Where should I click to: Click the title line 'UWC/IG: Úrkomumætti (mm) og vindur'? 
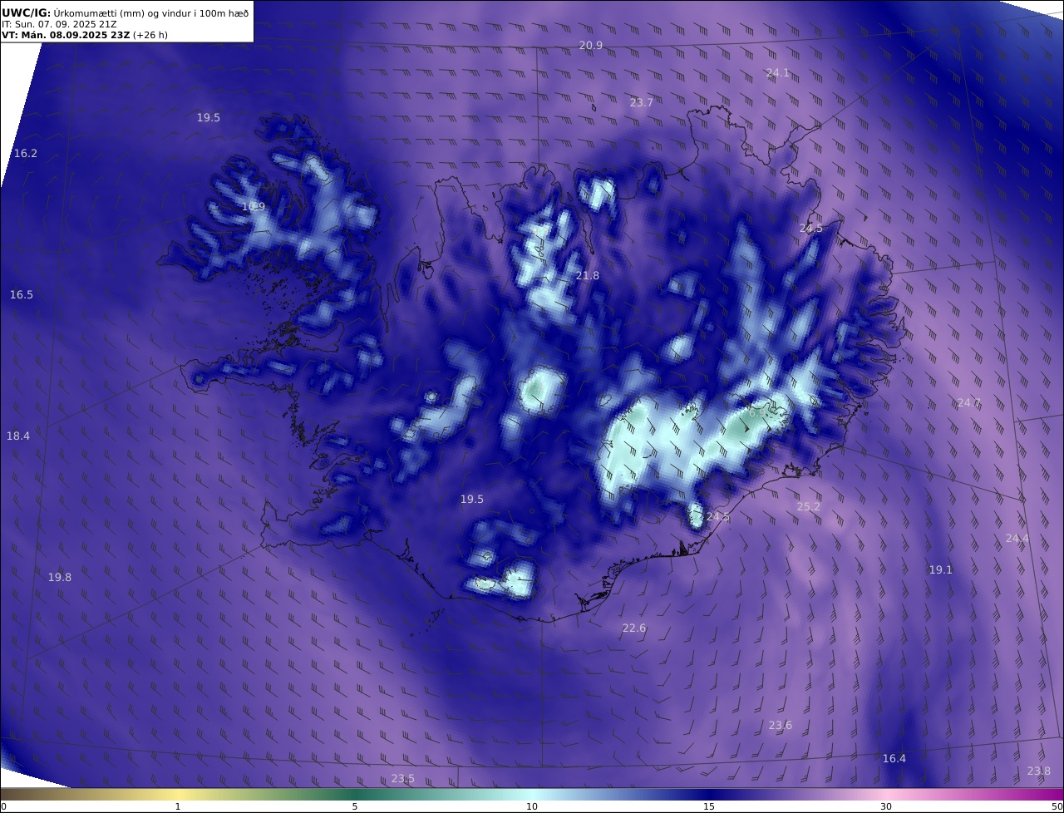click(125, 12)
